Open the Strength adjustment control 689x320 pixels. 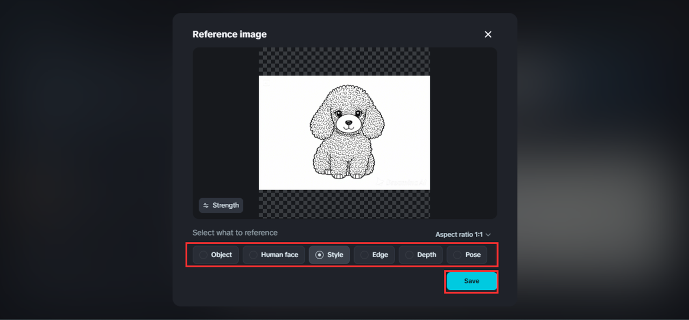tap(221, 205)
